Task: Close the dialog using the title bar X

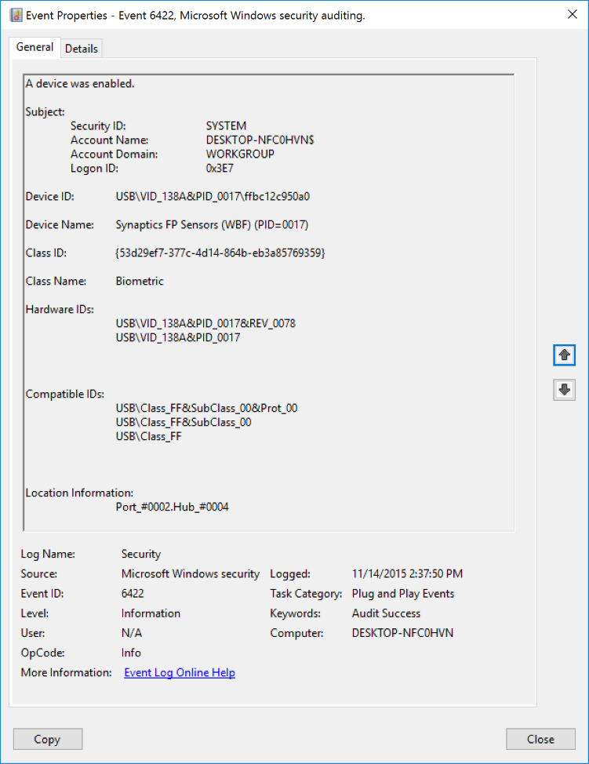Action: [570, 15]
